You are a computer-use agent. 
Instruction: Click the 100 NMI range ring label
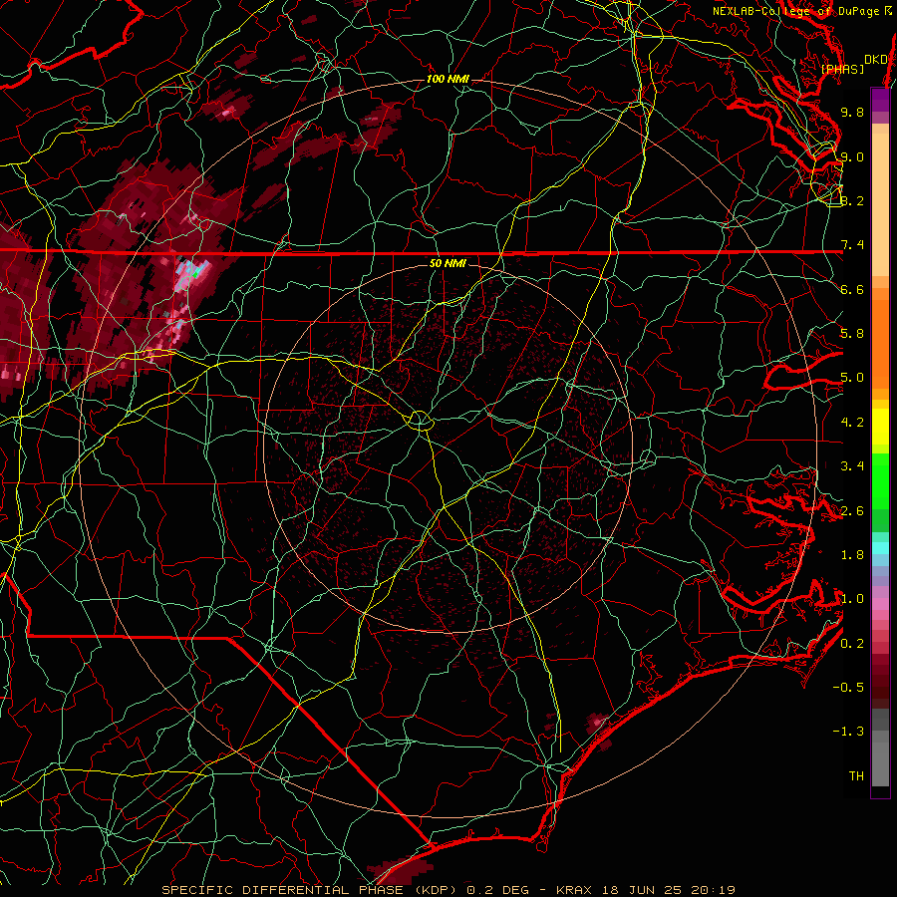pyautogui.click(x=448, y=79)
